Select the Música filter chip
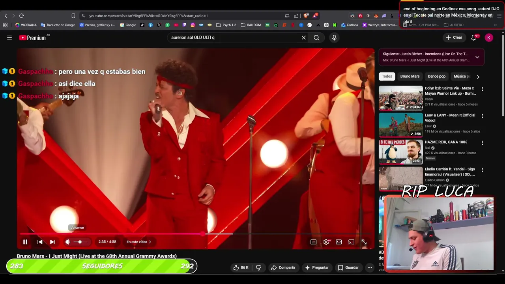Screen dimensions: 505x284 click(x=461, y=76)
